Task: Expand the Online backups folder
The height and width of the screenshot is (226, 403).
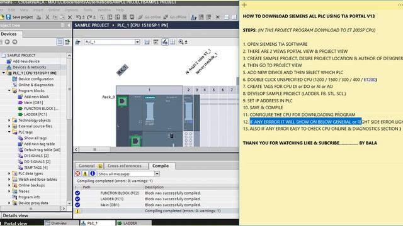Action: (9, 185)
